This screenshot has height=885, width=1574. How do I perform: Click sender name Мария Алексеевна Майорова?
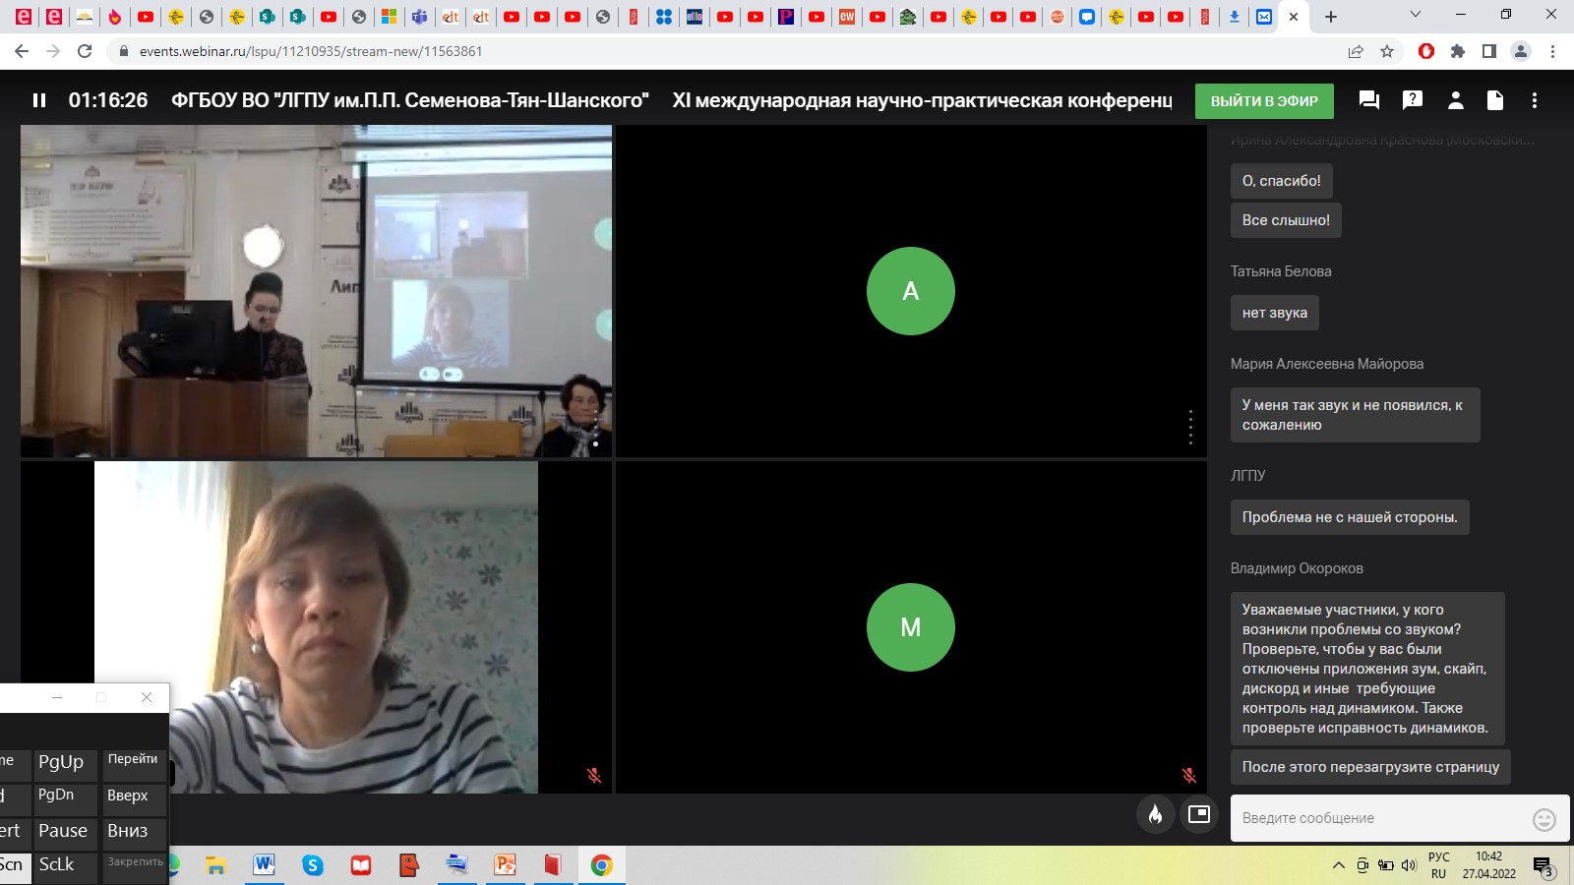(1327, 364)
